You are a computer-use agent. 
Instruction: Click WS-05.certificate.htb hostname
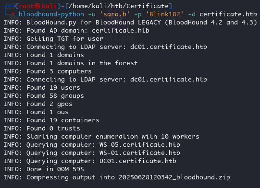tap(140, 145)
